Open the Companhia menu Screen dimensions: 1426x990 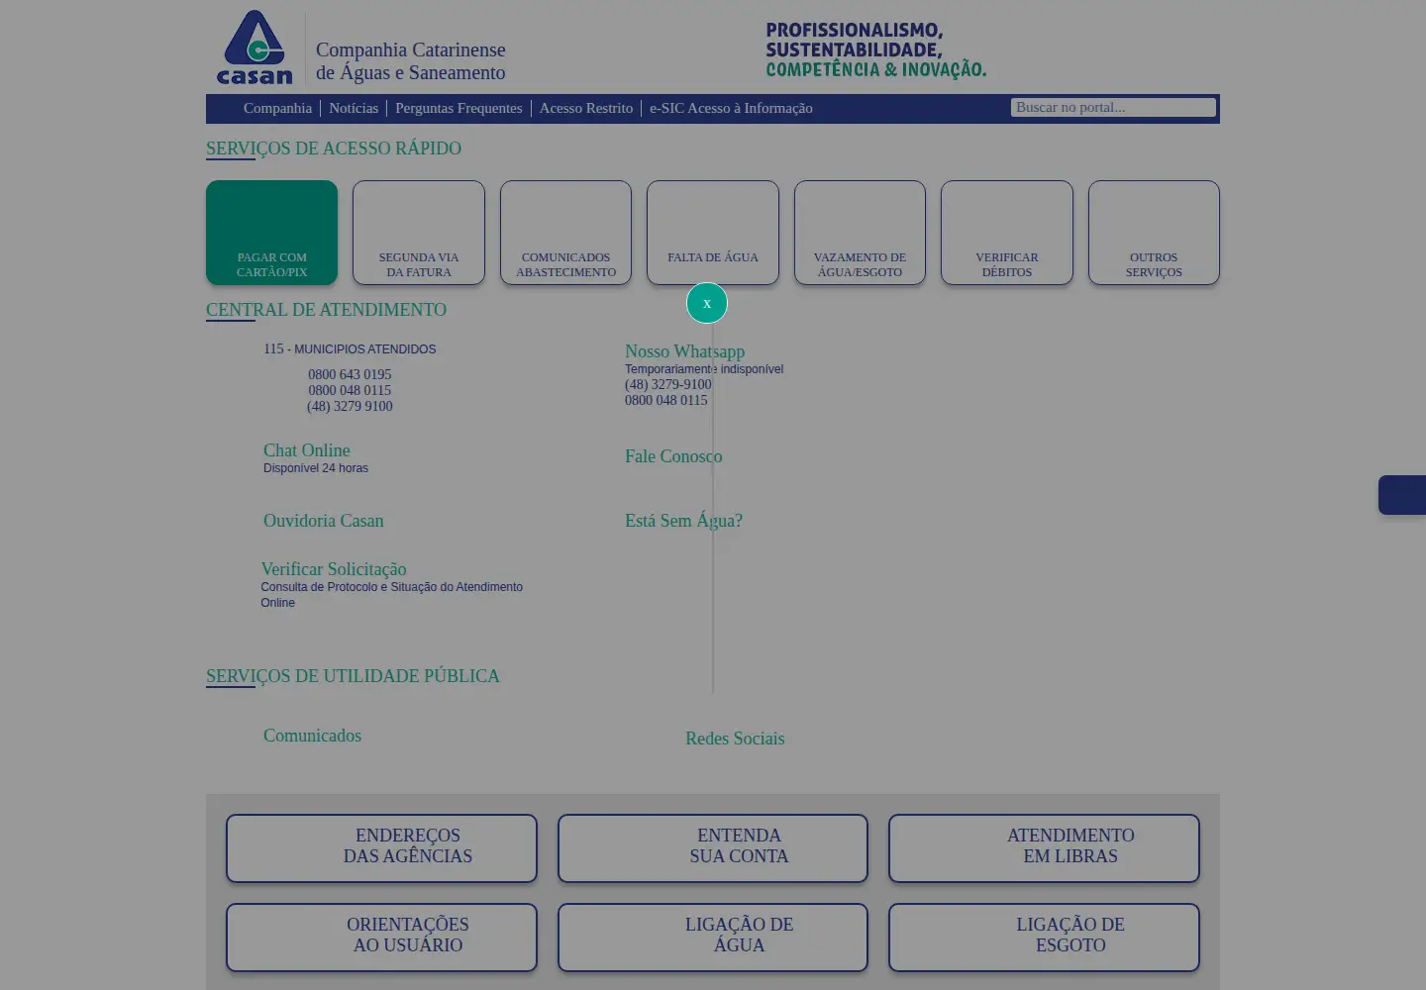click(277, 108)
